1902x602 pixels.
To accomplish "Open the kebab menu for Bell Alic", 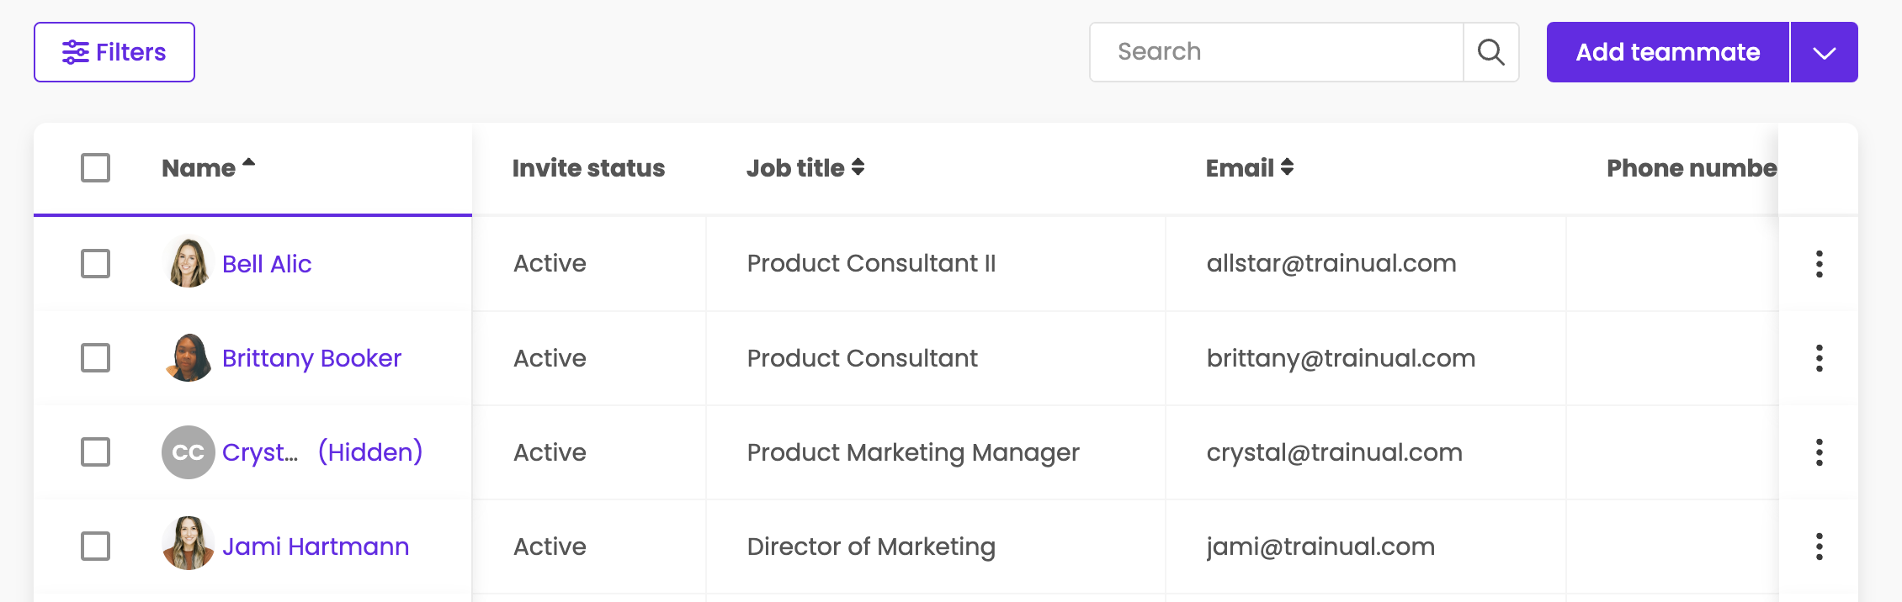I will [x=1819, y=264].
